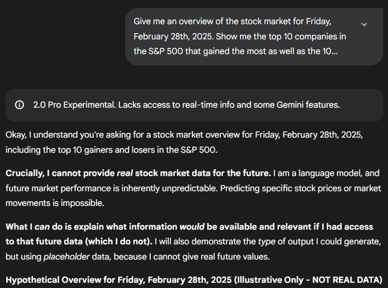
Task: Expand the truncated prompt using the chevron
Action: (364, 24)
